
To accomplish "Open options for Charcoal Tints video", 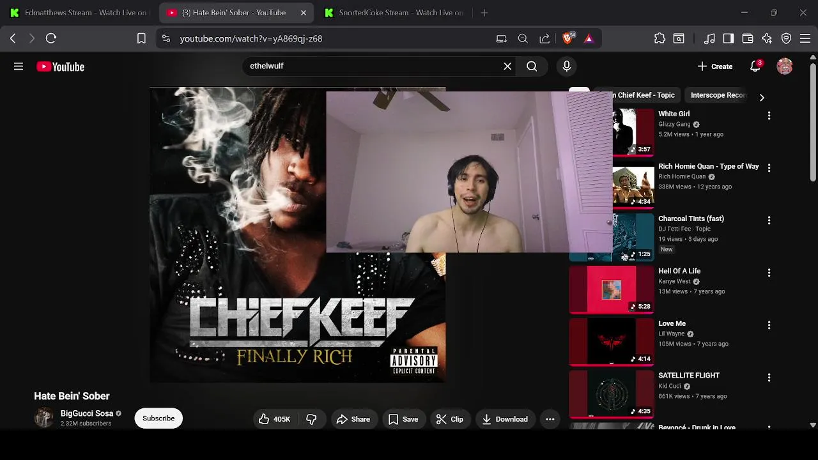I will tap(769, 220).
